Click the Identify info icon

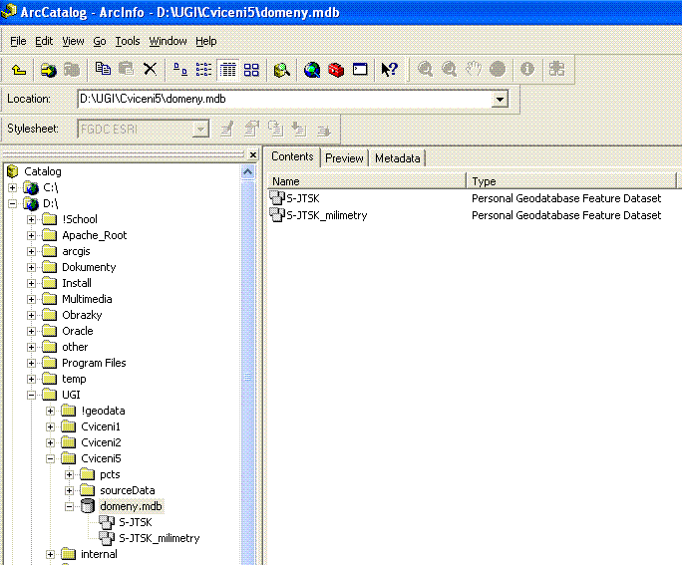[527, 69]
